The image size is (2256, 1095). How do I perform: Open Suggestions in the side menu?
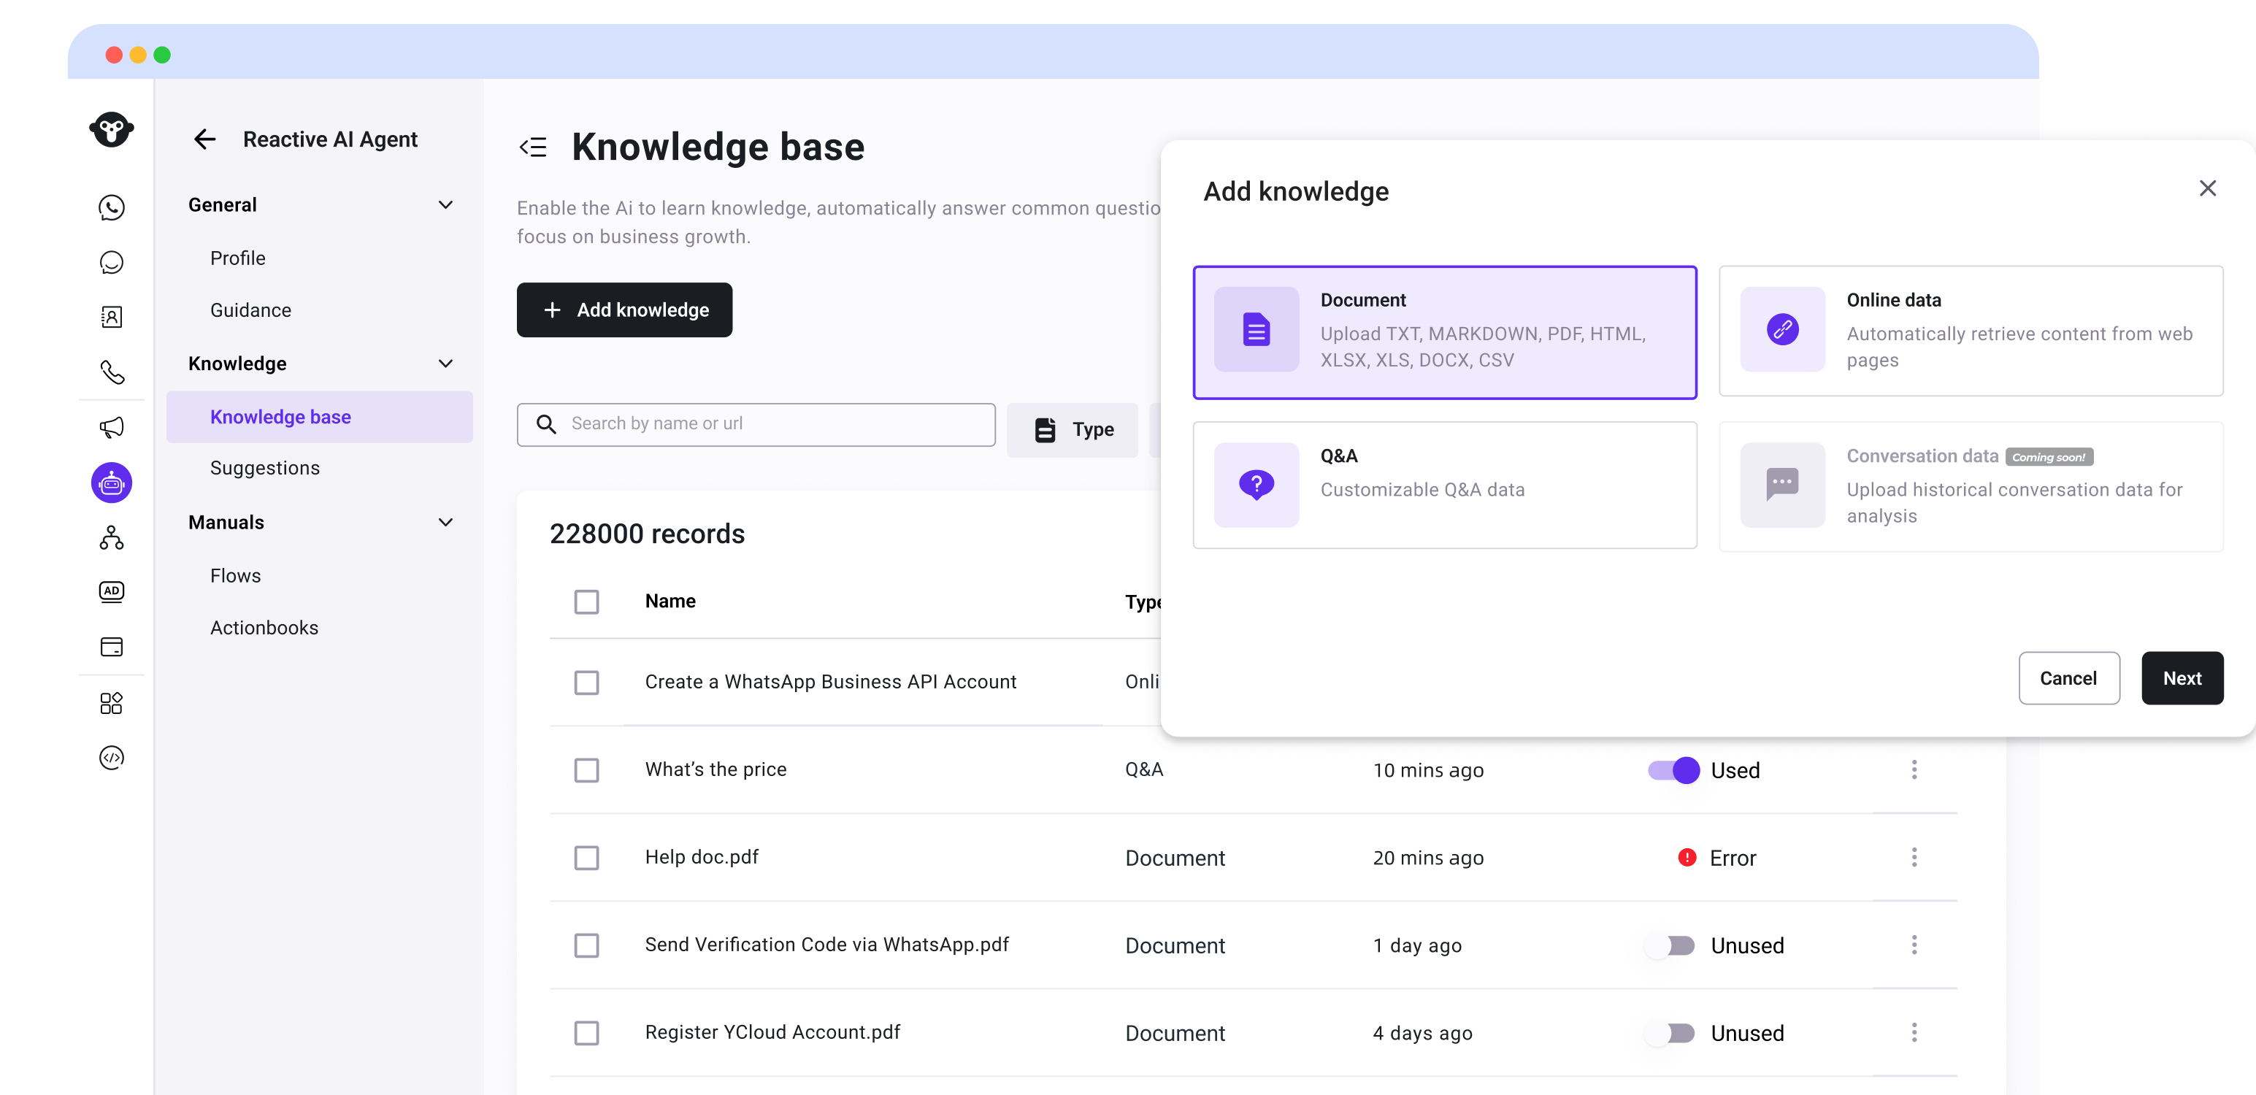[x=264, y=468]
